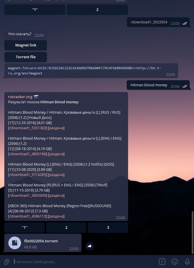The height and width of the screenshot is (268, 194).
Task: Click the /download1_5805909 command link
Action: [27, 195]
